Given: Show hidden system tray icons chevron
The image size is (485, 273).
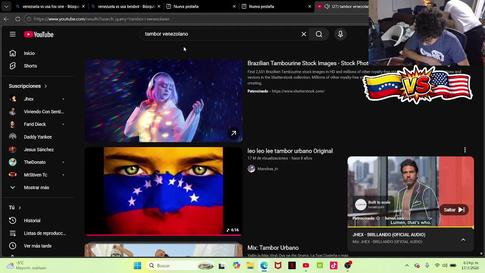Looking at the screenshot, I should click(407, 266).
